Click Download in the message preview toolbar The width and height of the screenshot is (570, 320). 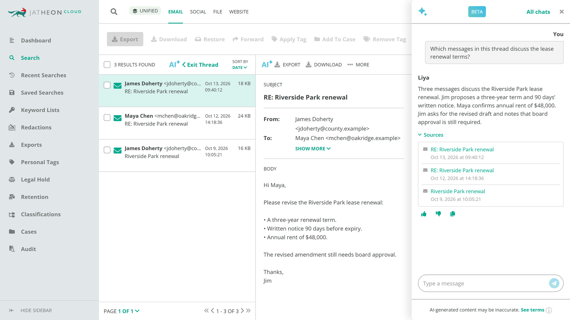323,65
